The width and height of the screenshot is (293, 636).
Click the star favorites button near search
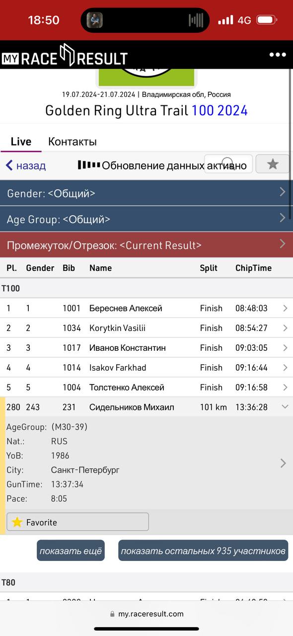pyautogui.click(x=272, y=164)
